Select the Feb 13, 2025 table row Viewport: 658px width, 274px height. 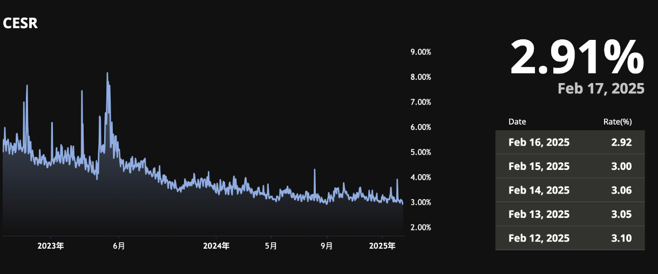pyautogui.click(x=569, y=214)
